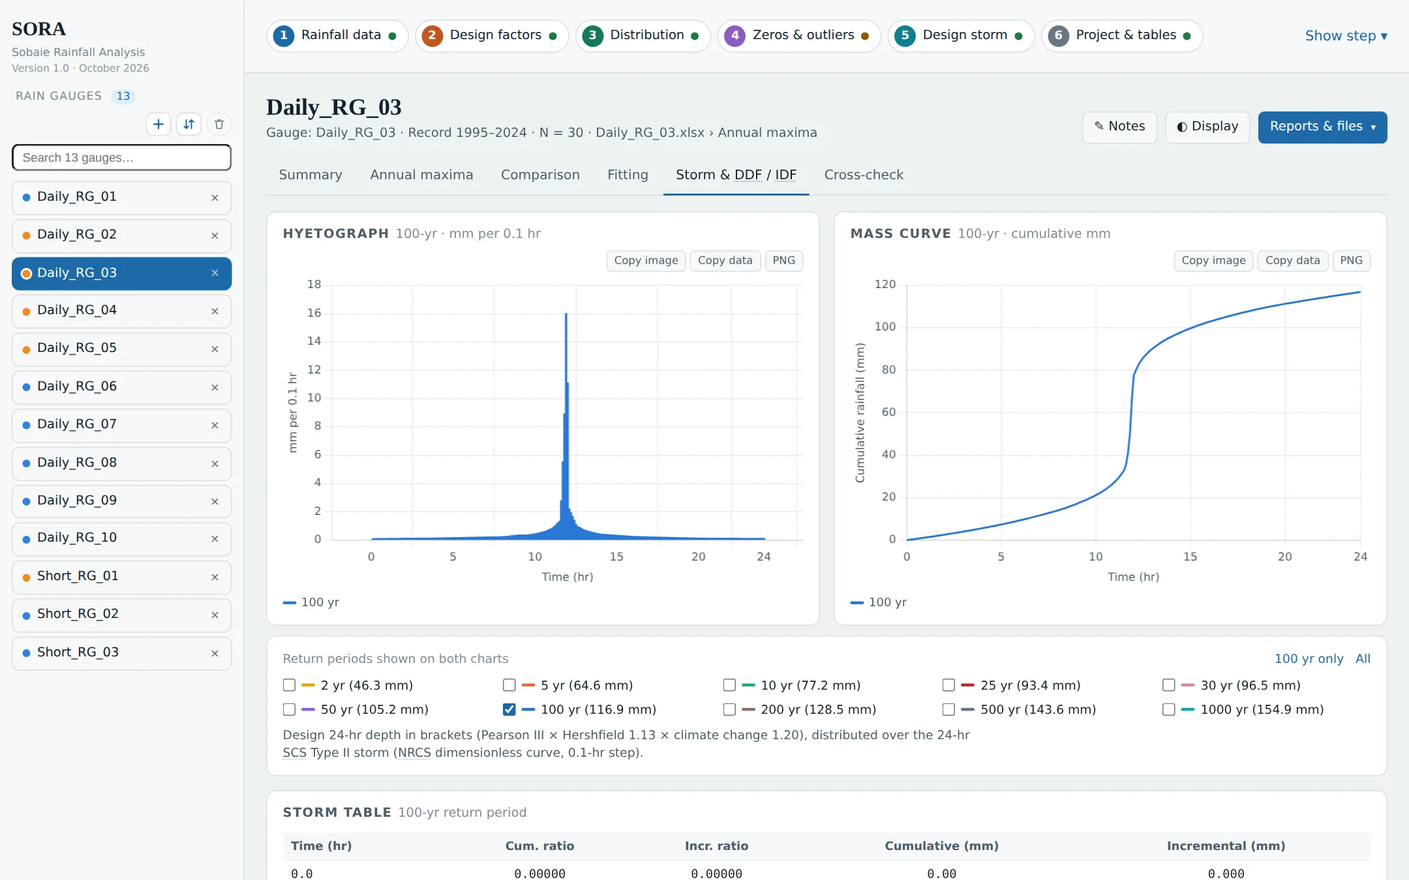Screen dimensions: 1409x880
Task: Expand the Show step dropdown
Action: pyautogui.click(x=1346, y=36)
